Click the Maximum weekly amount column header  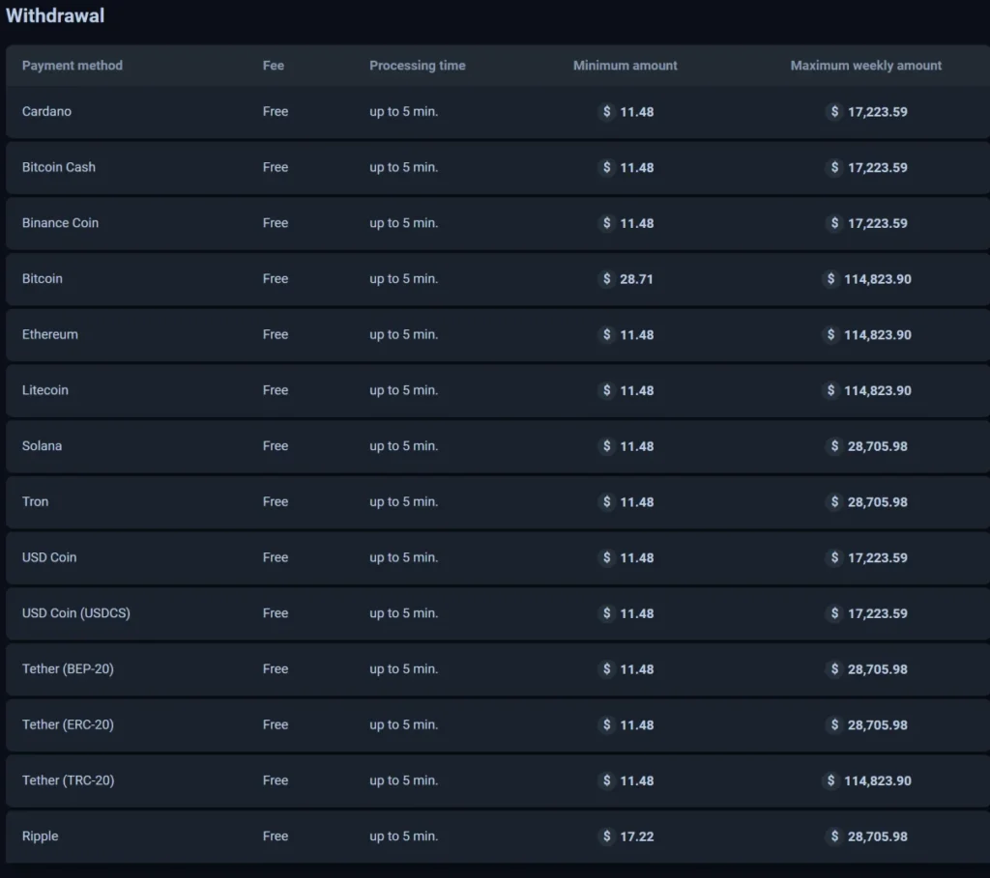(x=865, y=66)
